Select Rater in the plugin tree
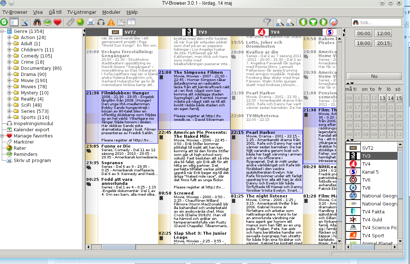The width and height of the screenshot is (410, 264). tap(20, 148)
